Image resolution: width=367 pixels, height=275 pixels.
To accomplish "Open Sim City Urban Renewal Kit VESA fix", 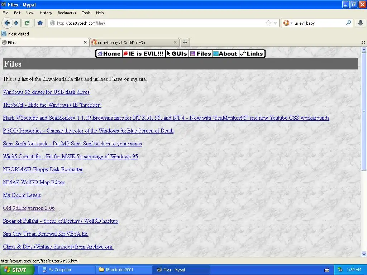I will tap(46, 233).
